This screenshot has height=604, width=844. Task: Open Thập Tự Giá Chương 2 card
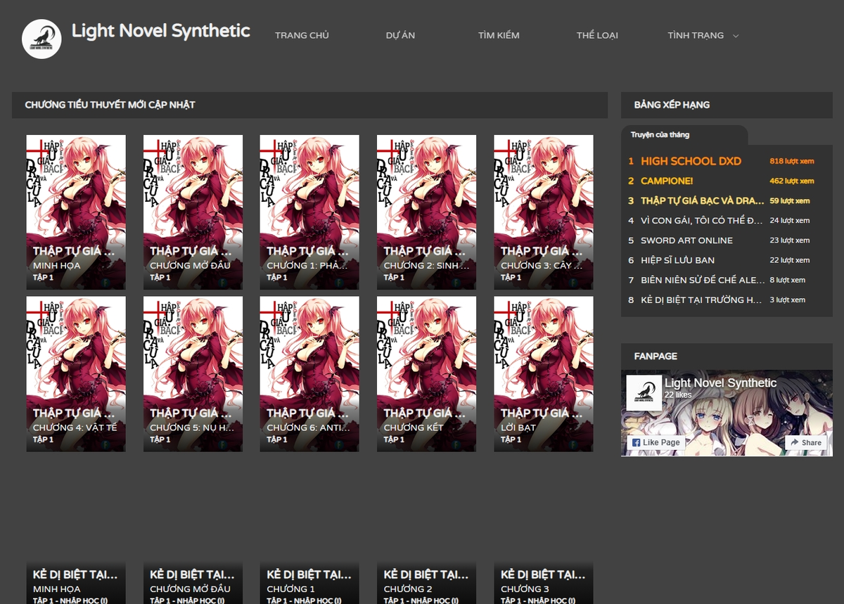coord(426,212)
